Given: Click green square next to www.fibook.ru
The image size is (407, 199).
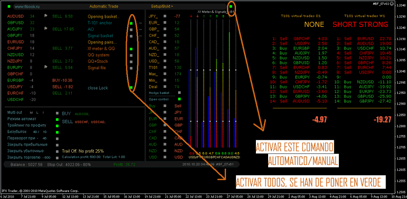Looking at the screenshot, I should (x=9, y=6).
